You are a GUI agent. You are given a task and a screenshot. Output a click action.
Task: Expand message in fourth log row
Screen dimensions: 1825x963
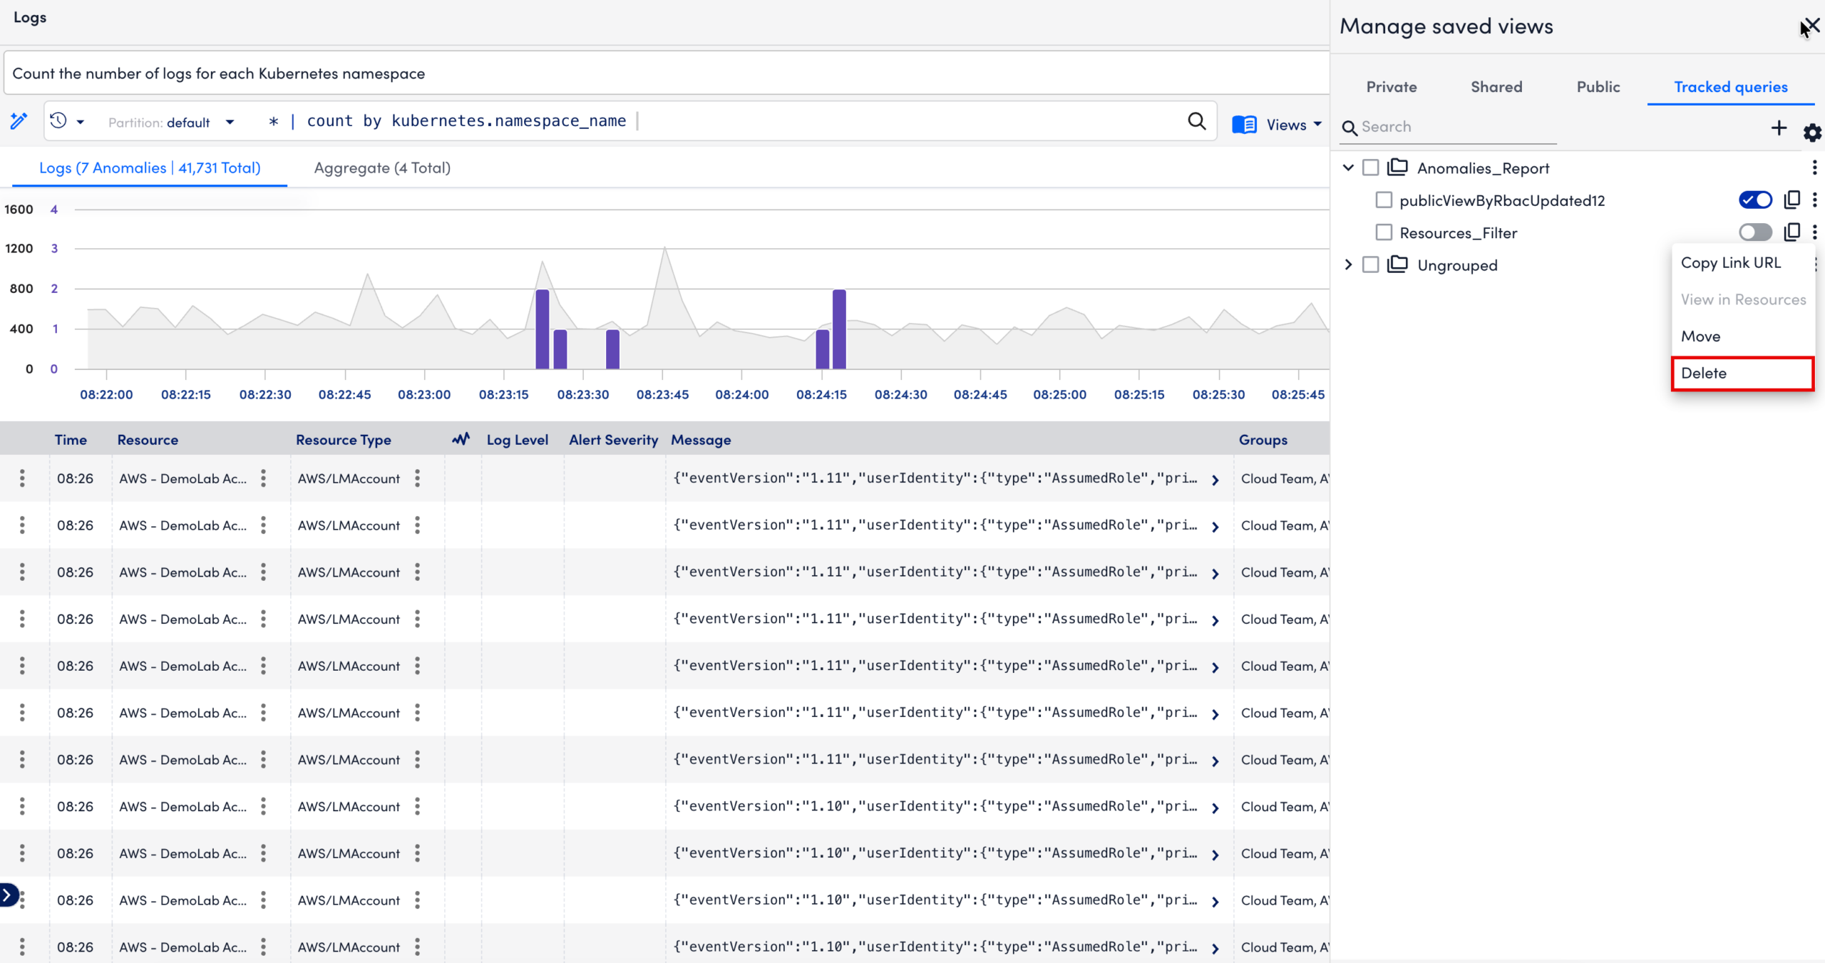(x=1215, y=621)
